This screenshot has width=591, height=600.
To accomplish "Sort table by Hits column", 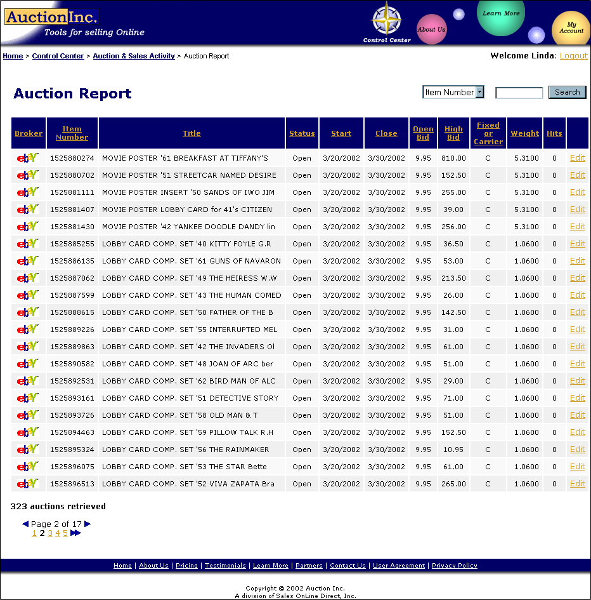I will coord(554,133).
